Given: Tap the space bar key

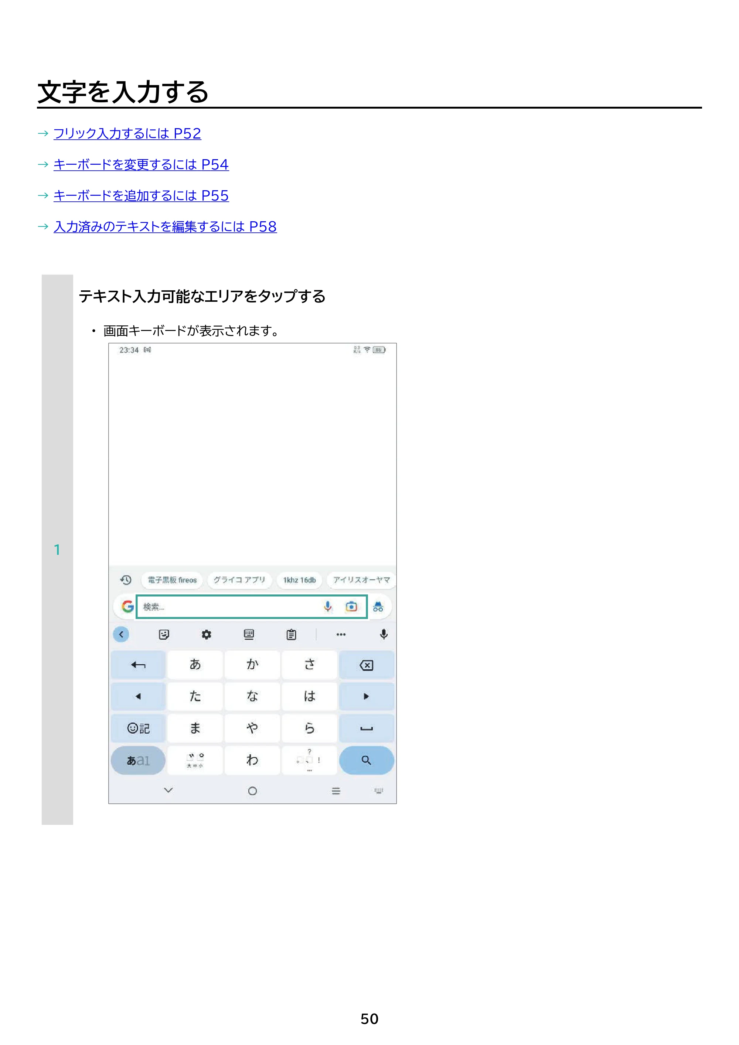Looking at the screenshot, I should (x=367, y=728).
